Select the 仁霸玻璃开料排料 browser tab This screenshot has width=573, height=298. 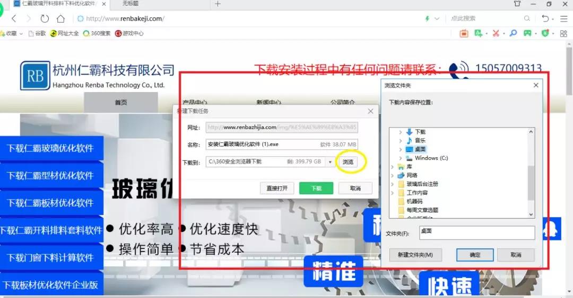(58, 4)
